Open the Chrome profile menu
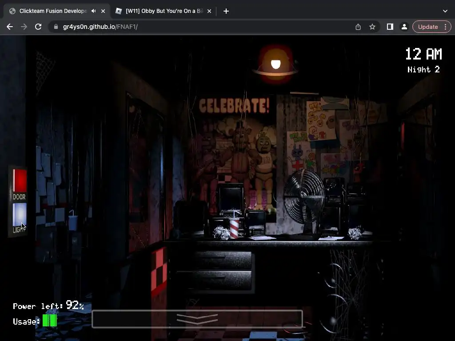Image resolution: width=455 pixels, height=341 pixels. (404, 27)
